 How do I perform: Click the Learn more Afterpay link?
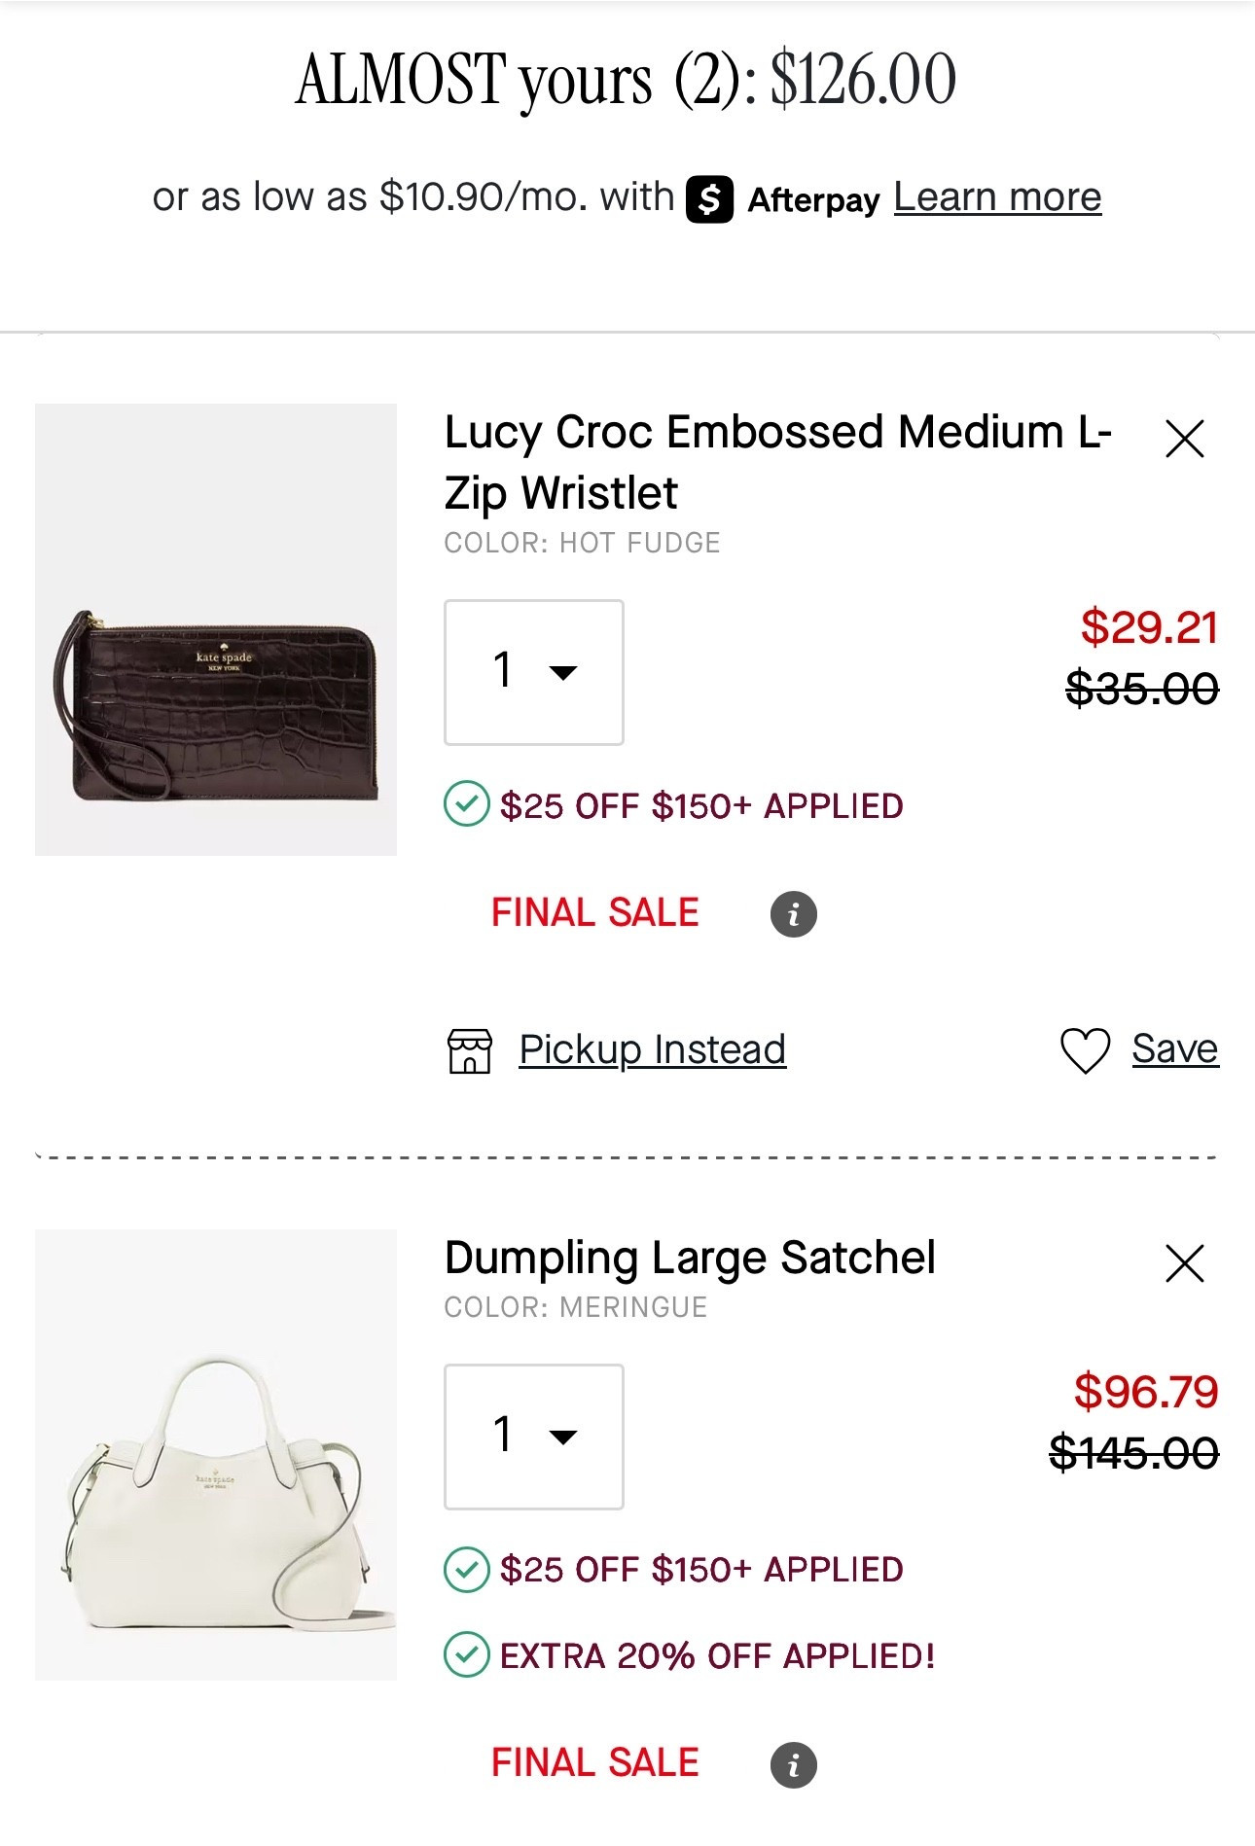996,195
